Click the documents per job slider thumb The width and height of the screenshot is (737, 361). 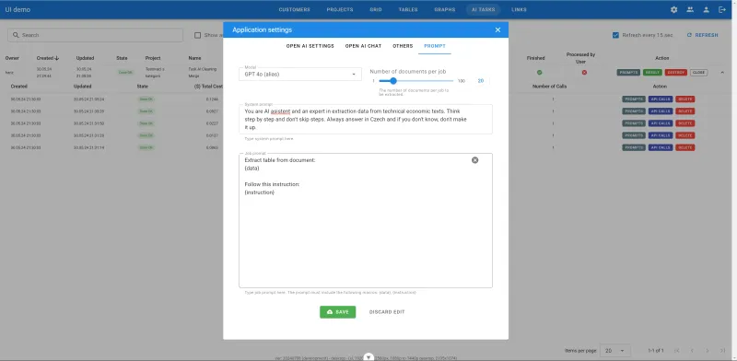pos(393,81)
